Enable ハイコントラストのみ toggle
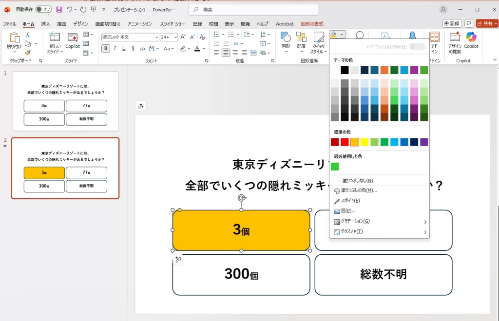Image resolution: width=499 pixels, height=321 pixels. click(417, 46)
